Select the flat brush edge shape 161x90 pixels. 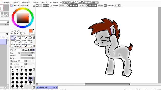tap(33, 50)
